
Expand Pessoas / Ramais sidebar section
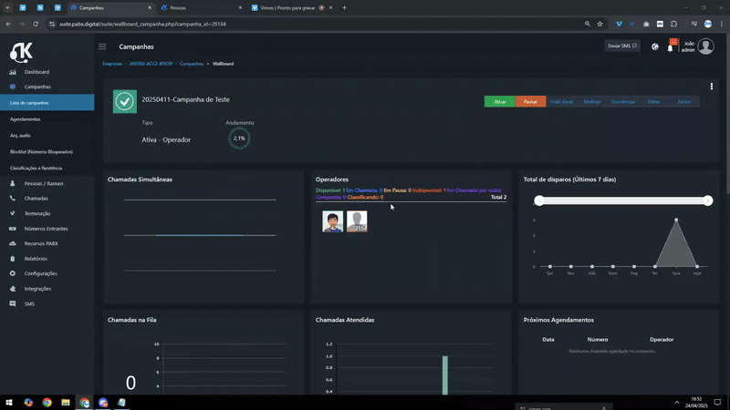point(44,184)
